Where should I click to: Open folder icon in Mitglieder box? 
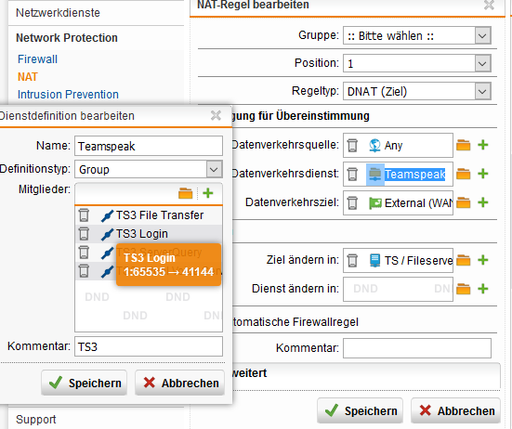tap(186, 193)
